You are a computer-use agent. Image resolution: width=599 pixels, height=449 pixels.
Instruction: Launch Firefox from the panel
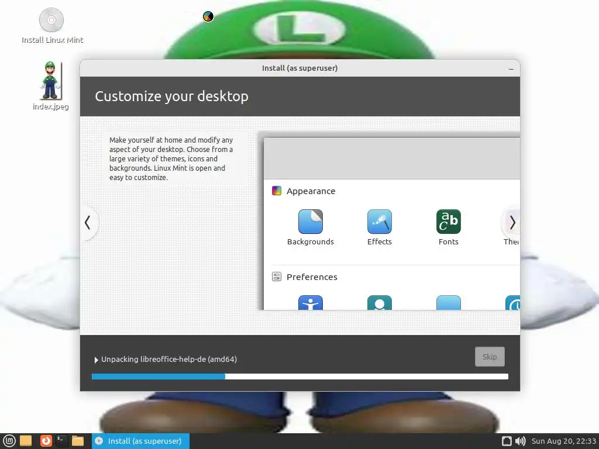pyautogui.click(x=46, y=441)
